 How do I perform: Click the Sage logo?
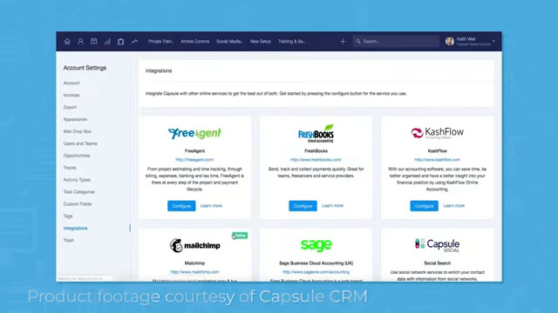pos(316,244)
